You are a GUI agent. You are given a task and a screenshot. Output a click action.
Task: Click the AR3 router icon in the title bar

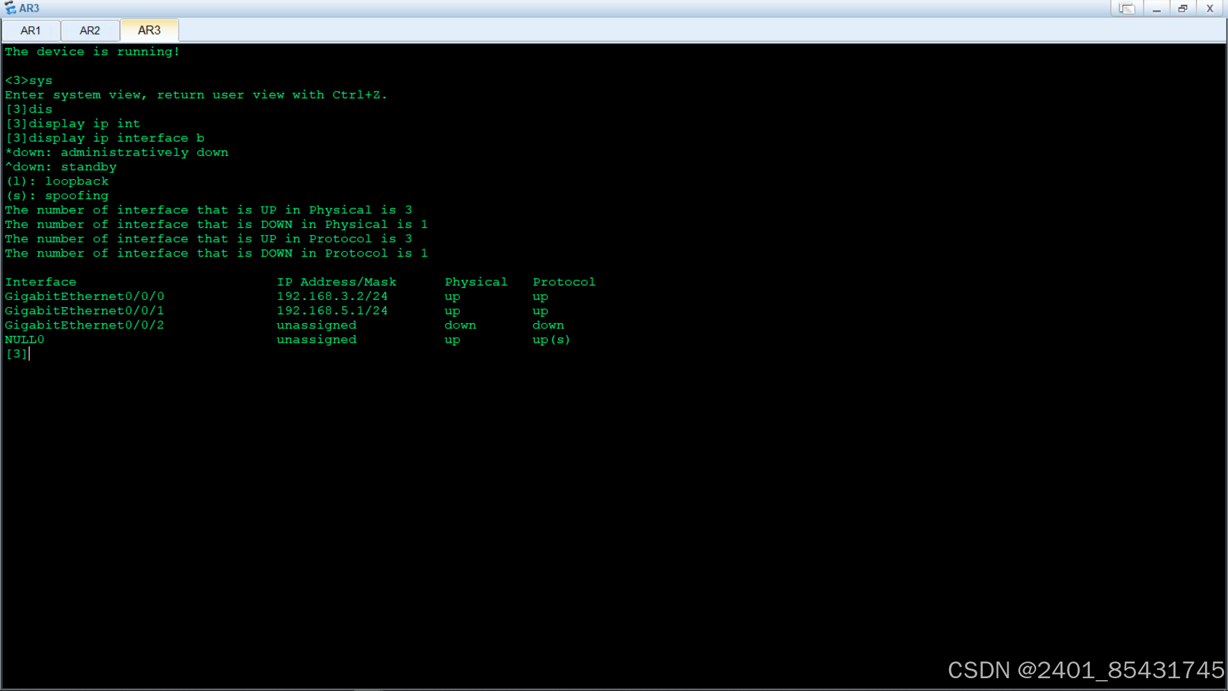(10, 8)
